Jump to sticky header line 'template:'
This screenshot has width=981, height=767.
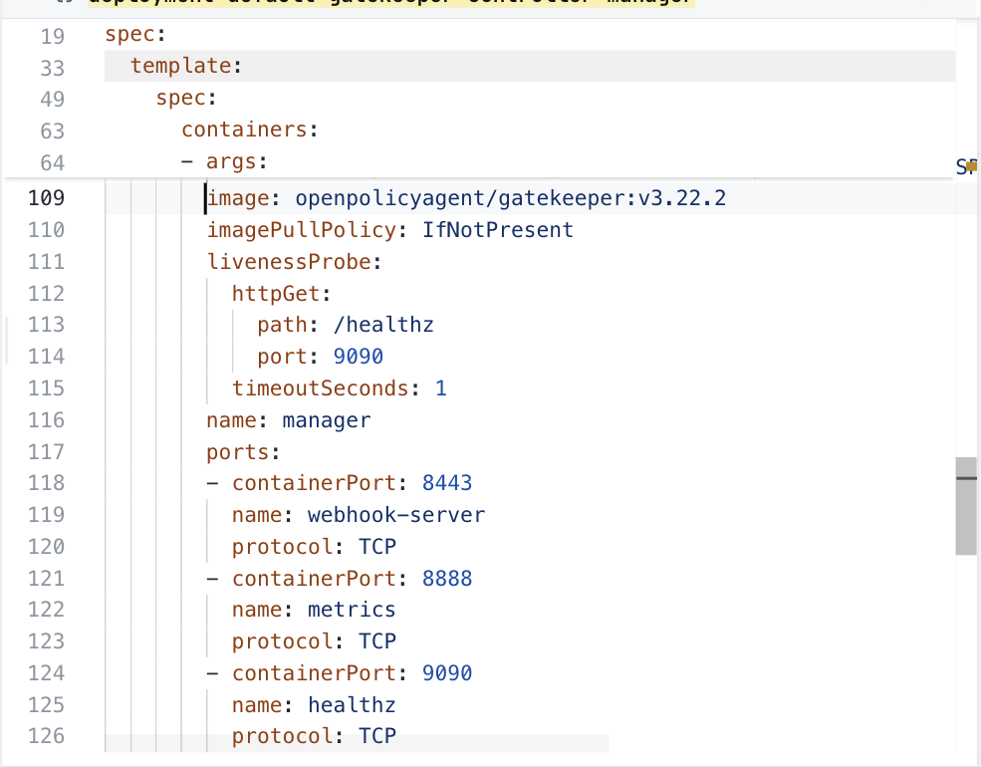186,66
